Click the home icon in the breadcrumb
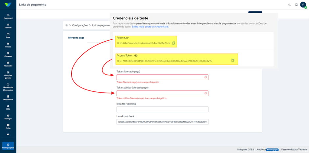The width and height of the screenshot is (309, 153). pos(67,25)
